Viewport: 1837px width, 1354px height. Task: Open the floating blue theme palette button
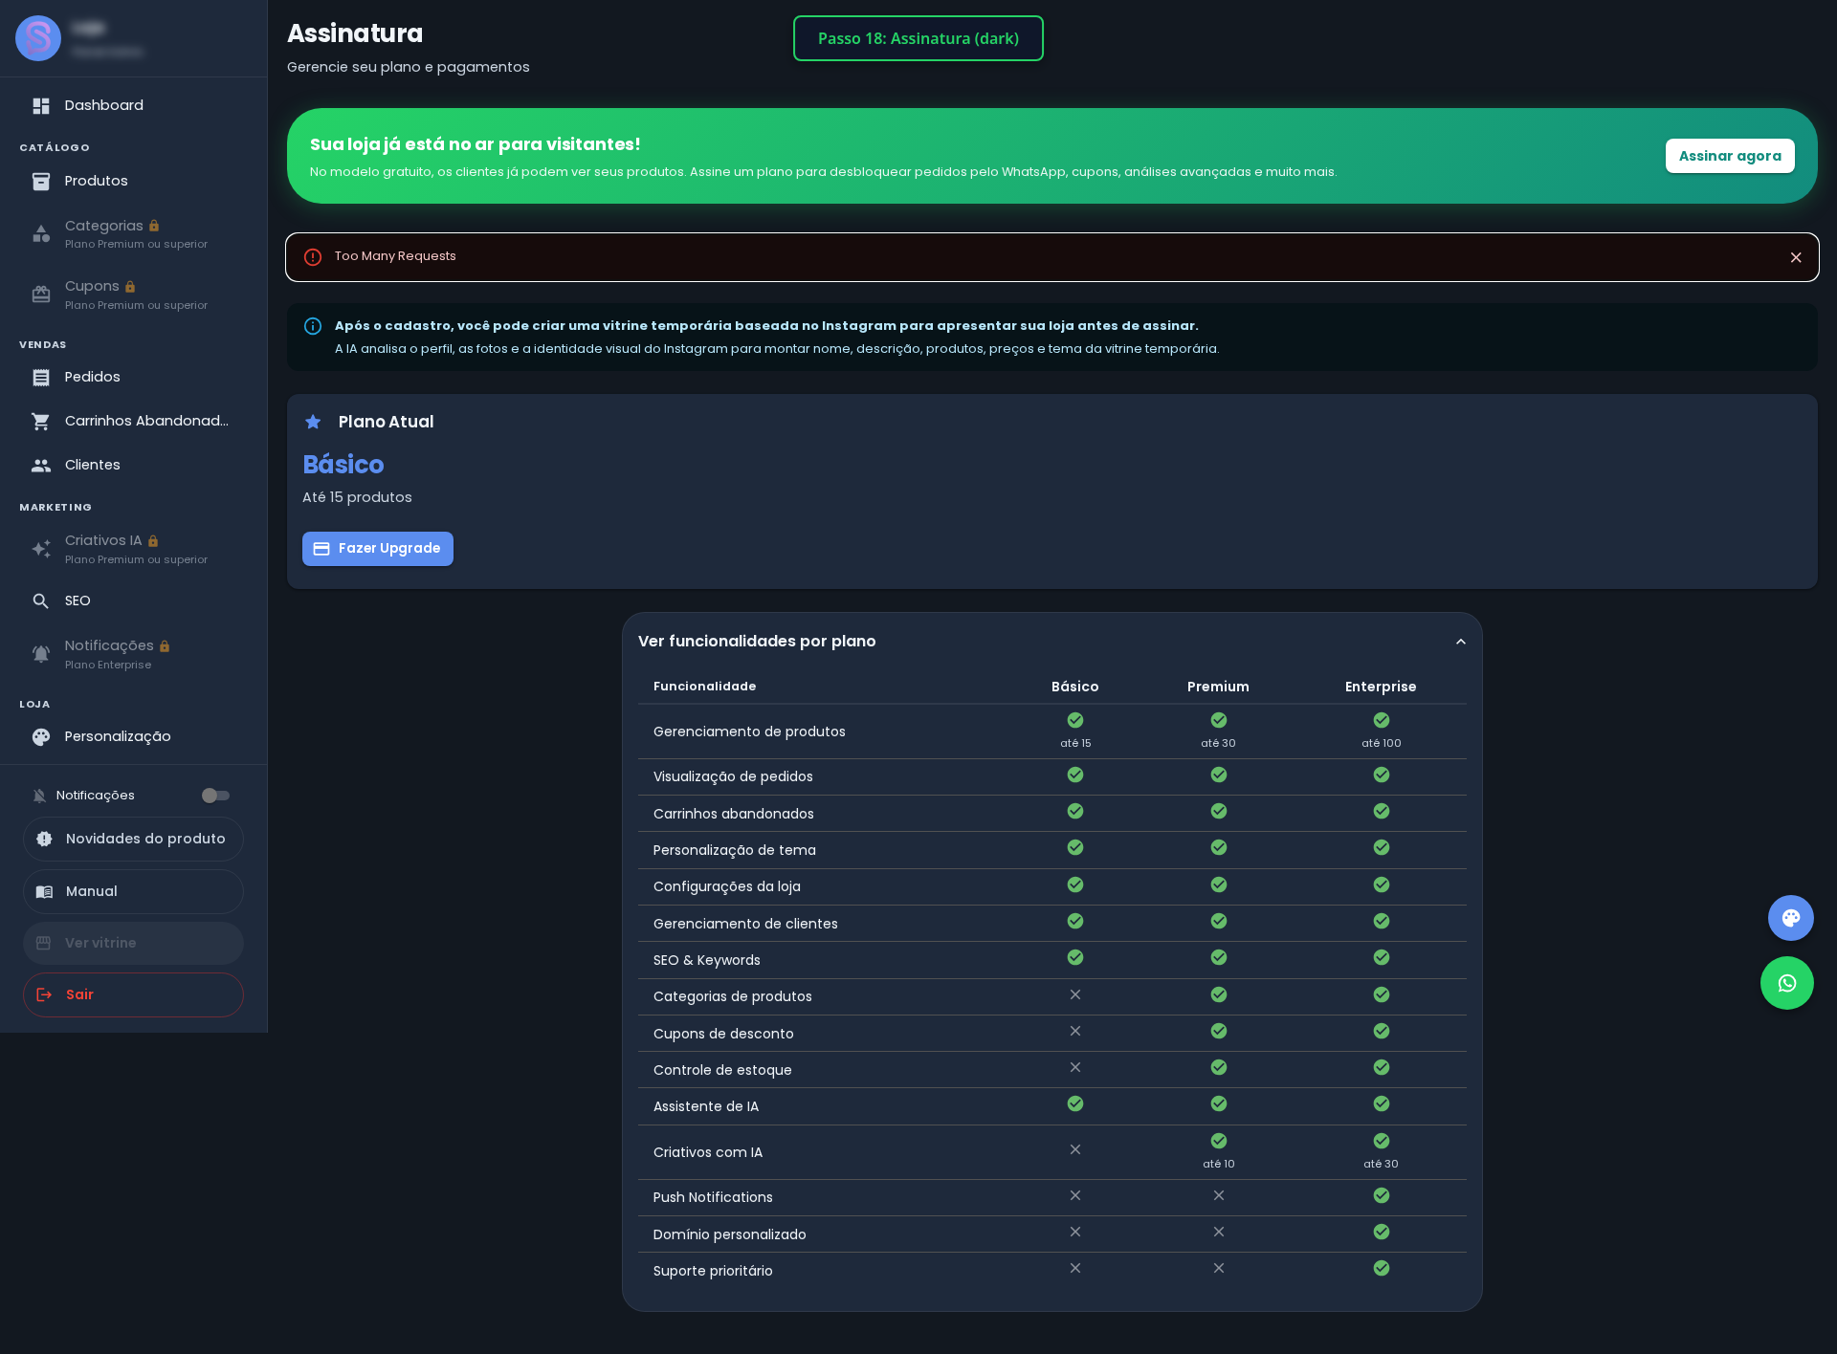pos(1791,918)
